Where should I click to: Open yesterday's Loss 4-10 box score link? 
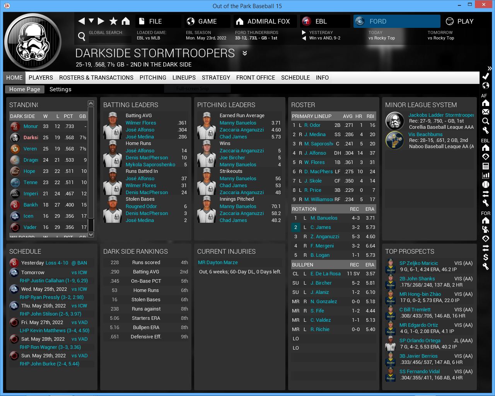(x=57, y=263)
